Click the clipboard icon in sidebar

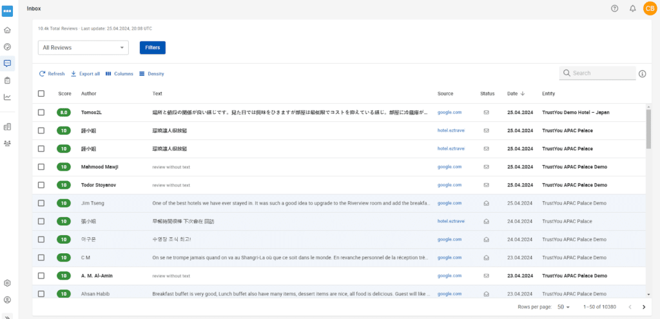[7, 81]
